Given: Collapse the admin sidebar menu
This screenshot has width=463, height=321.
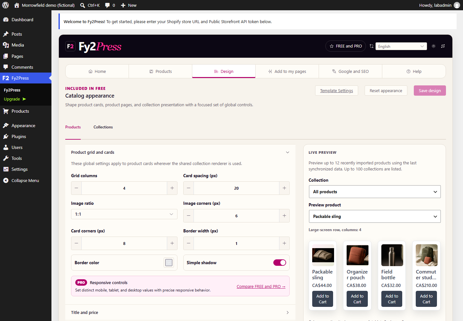Looking at the screenshot, I should click(x=26, y=180).
